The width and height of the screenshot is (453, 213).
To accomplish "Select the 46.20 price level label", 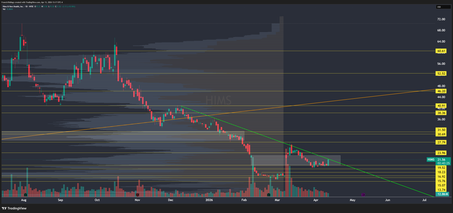I will tap(441, 91).
